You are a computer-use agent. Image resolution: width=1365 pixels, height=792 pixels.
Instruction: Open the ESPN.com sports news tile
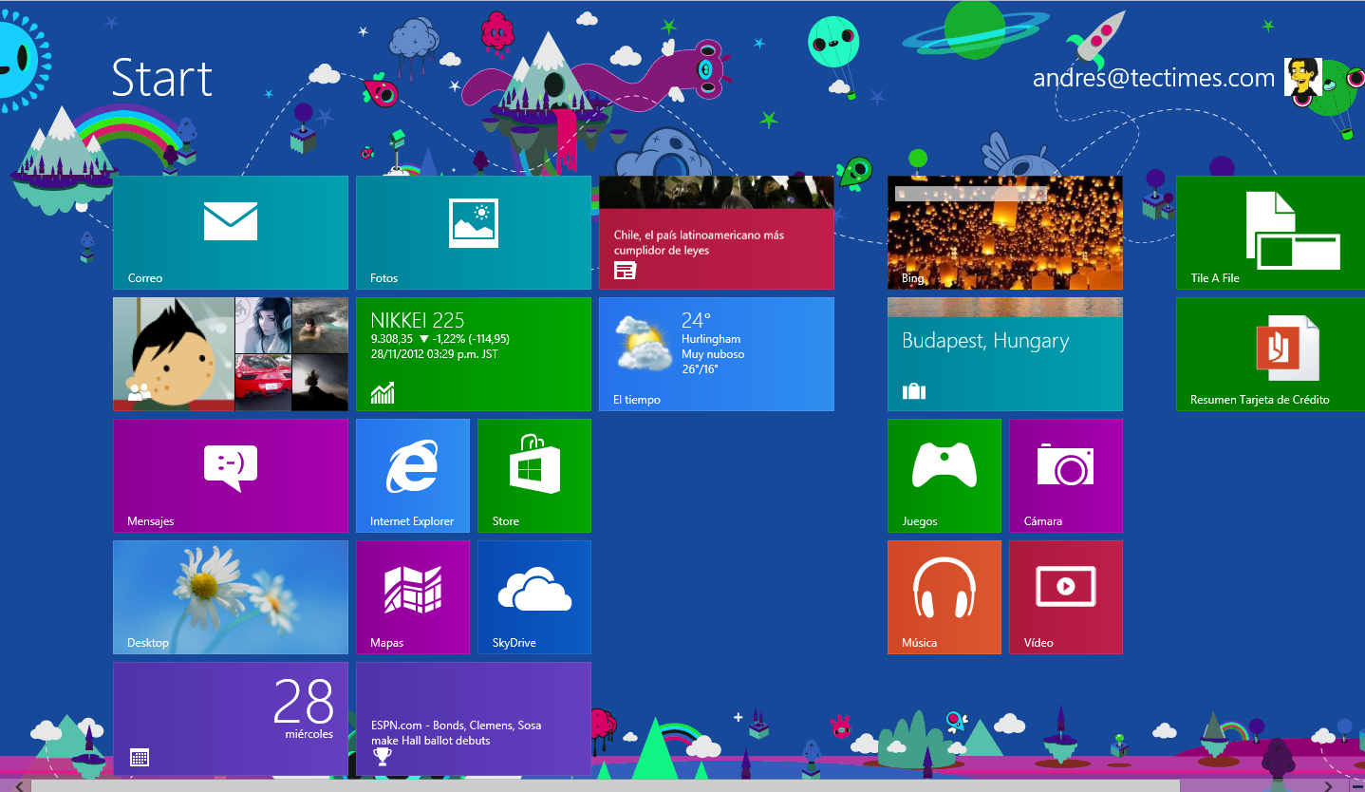click(474, 719)
